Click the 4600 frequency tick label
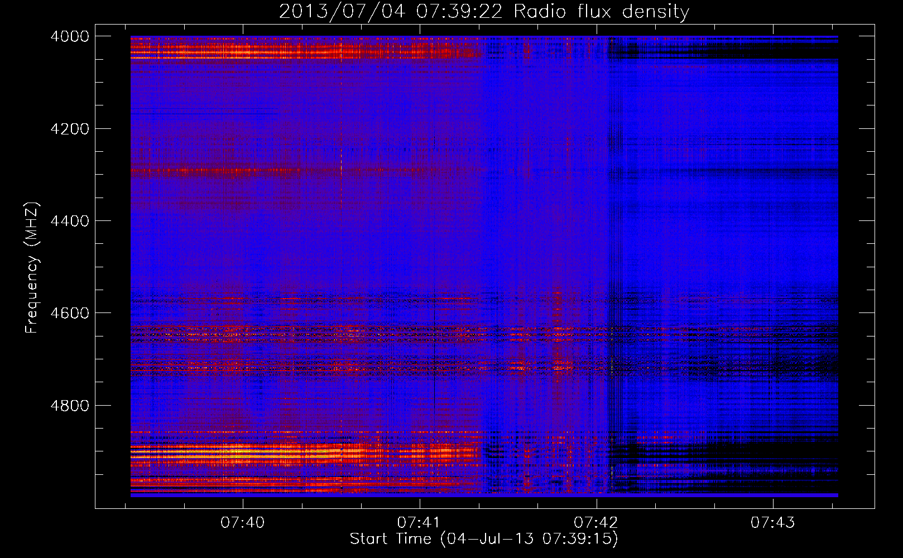 pos(70,313)
